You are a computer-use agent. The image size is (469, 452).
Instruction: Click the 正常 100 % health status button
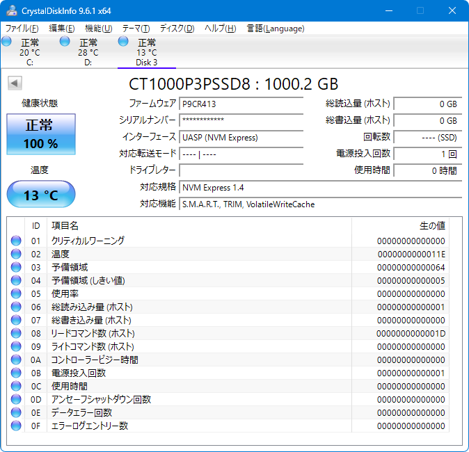(x=41, y=134)
